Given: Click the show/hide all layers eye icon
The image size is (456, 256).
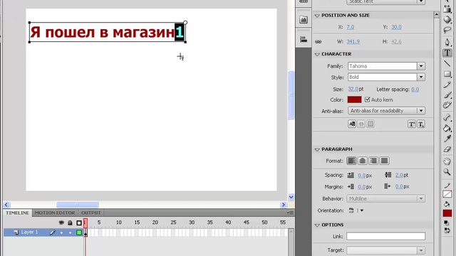Looking at the screenshot, I should [61, 223].
